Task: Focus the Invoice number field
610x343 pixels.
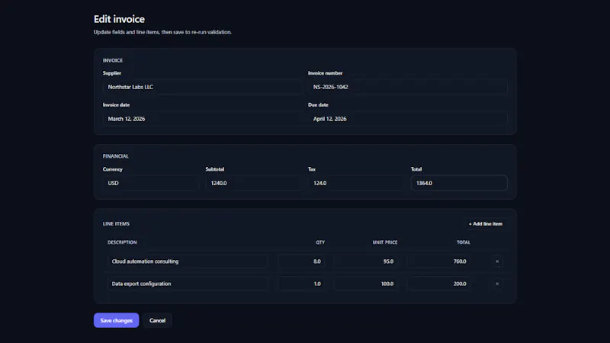Action: tap(408, 87)
